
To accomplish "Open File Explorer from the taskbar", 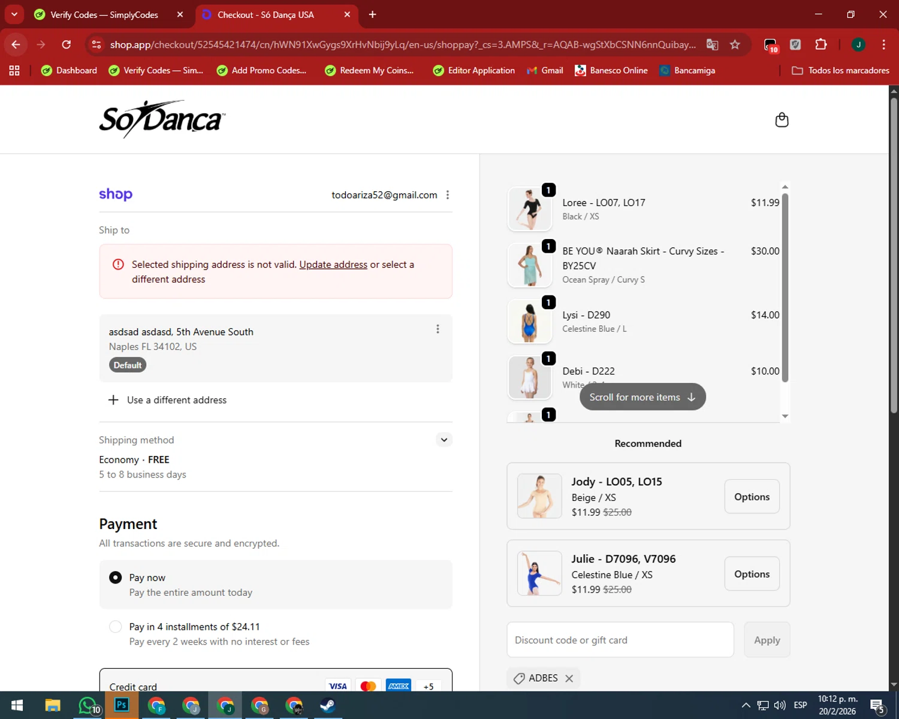I will (x=53, y=705).
